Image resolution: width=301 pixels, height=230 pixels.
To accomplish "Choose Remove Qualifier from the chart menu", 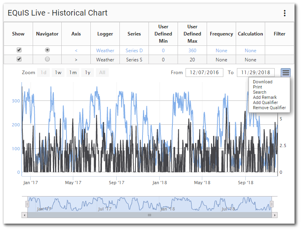I will (x=269, y=108).
